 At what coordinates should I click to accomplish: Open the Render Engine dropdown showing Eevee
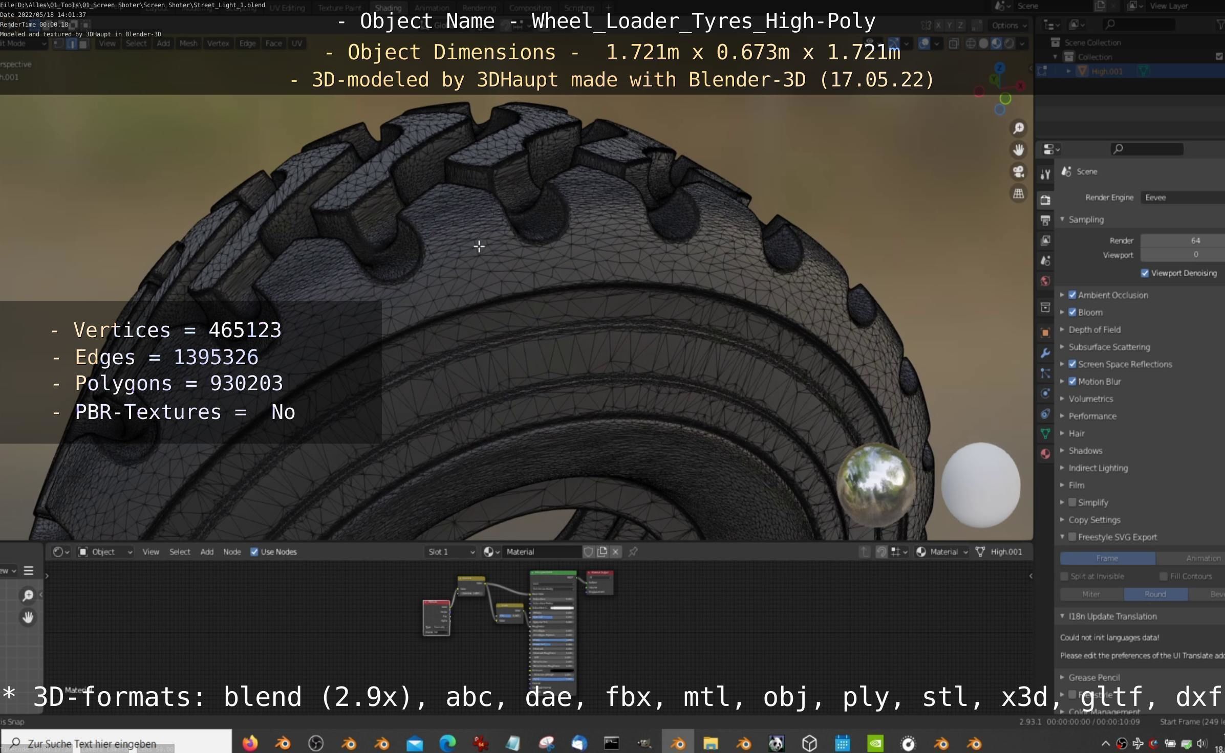click(x=1183, y=197)
